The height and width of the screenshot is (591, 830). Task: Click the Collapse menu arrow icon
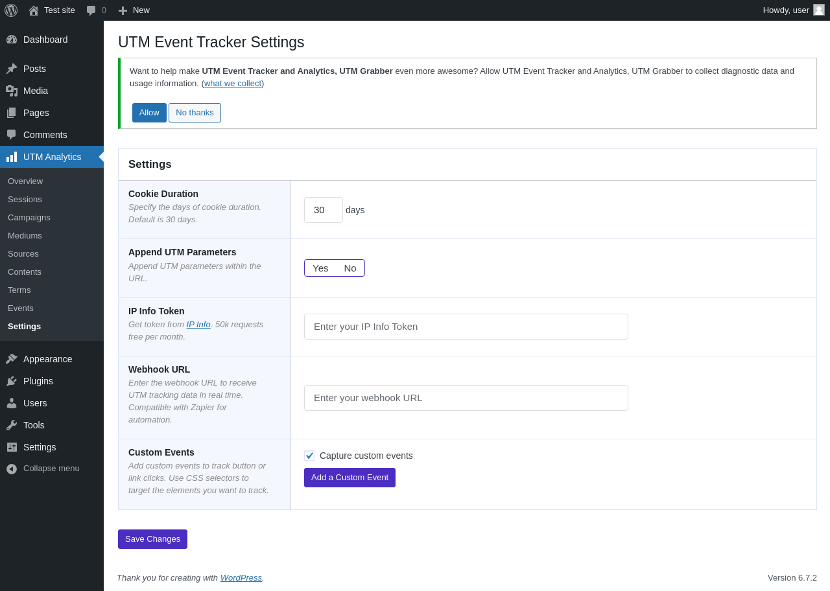(12, 469)
